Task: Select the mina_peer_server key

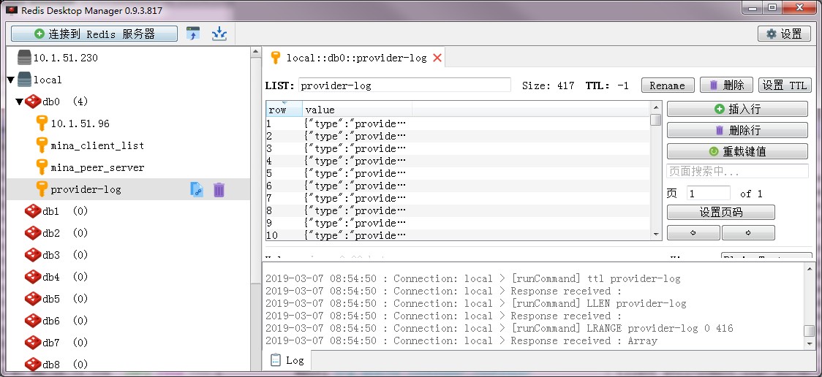Action: (x=97, y=167)
